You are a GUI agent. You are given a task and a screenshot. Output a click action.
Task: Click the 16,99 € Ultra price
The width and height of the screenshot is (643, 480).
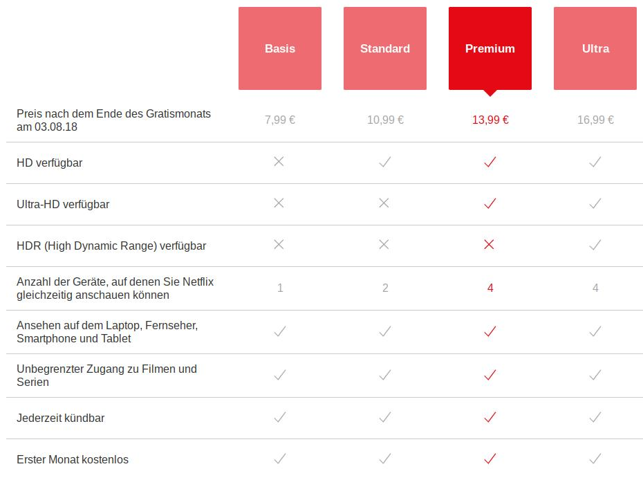click(x=595, y=120)
